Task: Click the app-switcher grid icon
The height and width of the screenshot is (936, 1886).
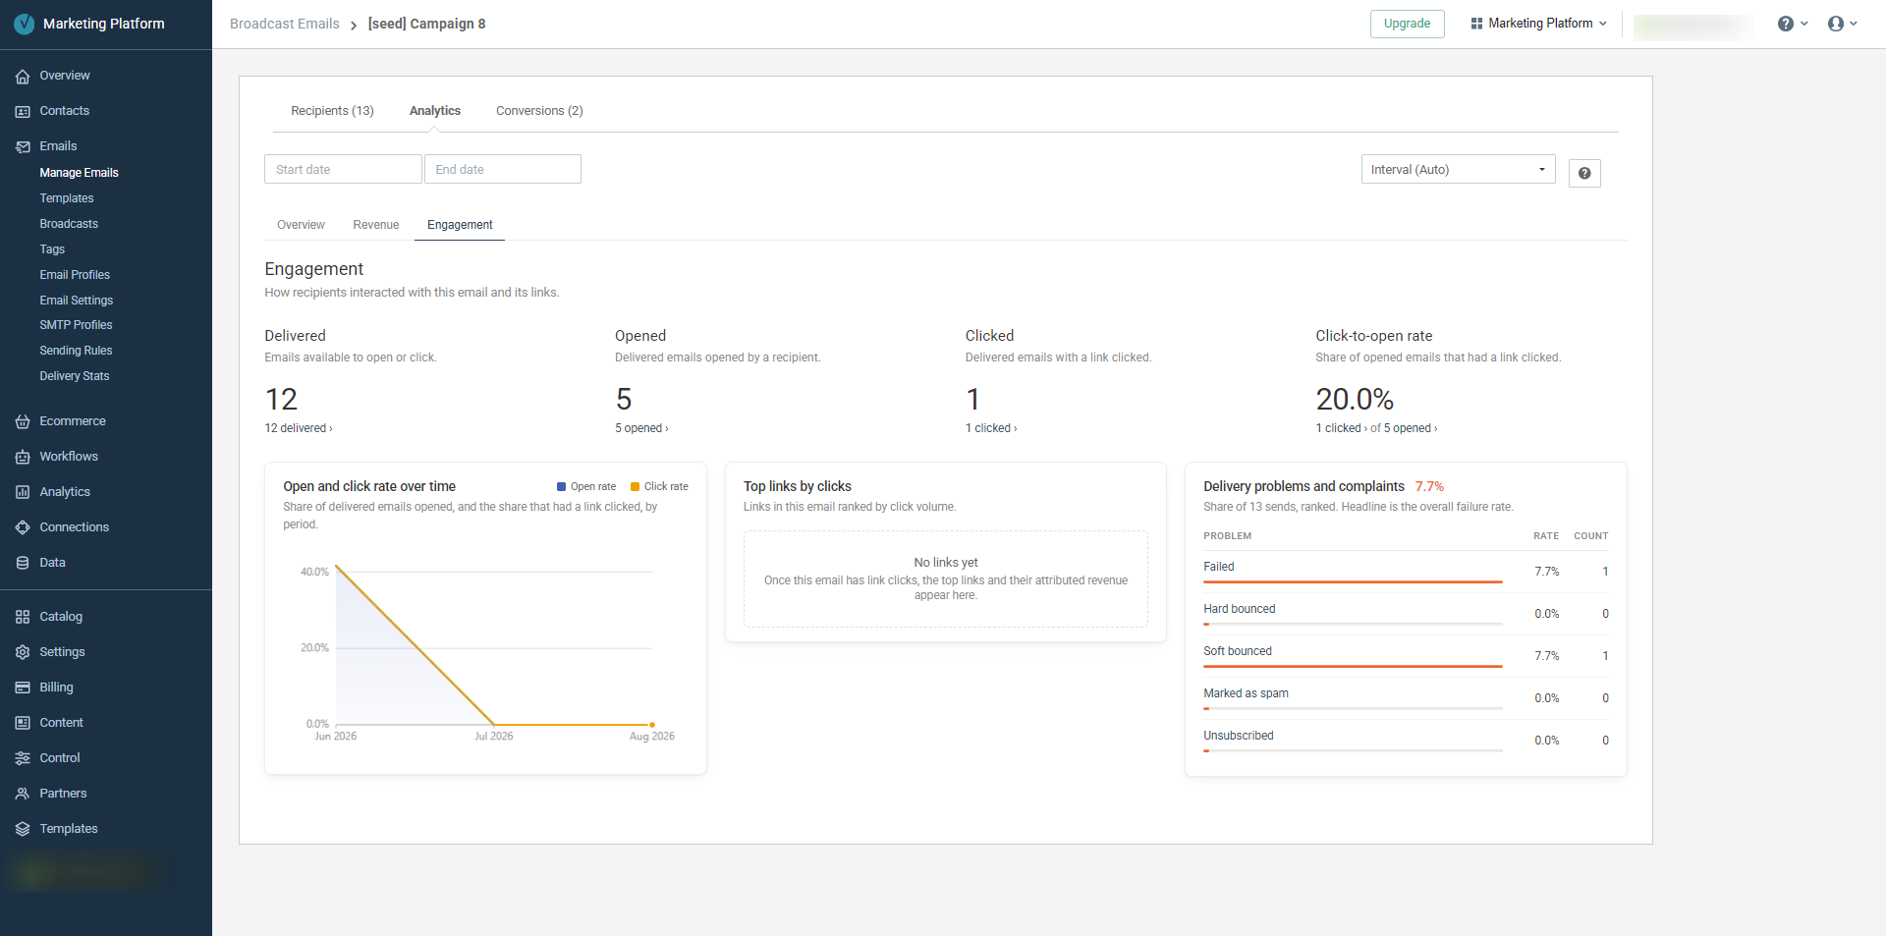Action: [x=1476, y=24]
